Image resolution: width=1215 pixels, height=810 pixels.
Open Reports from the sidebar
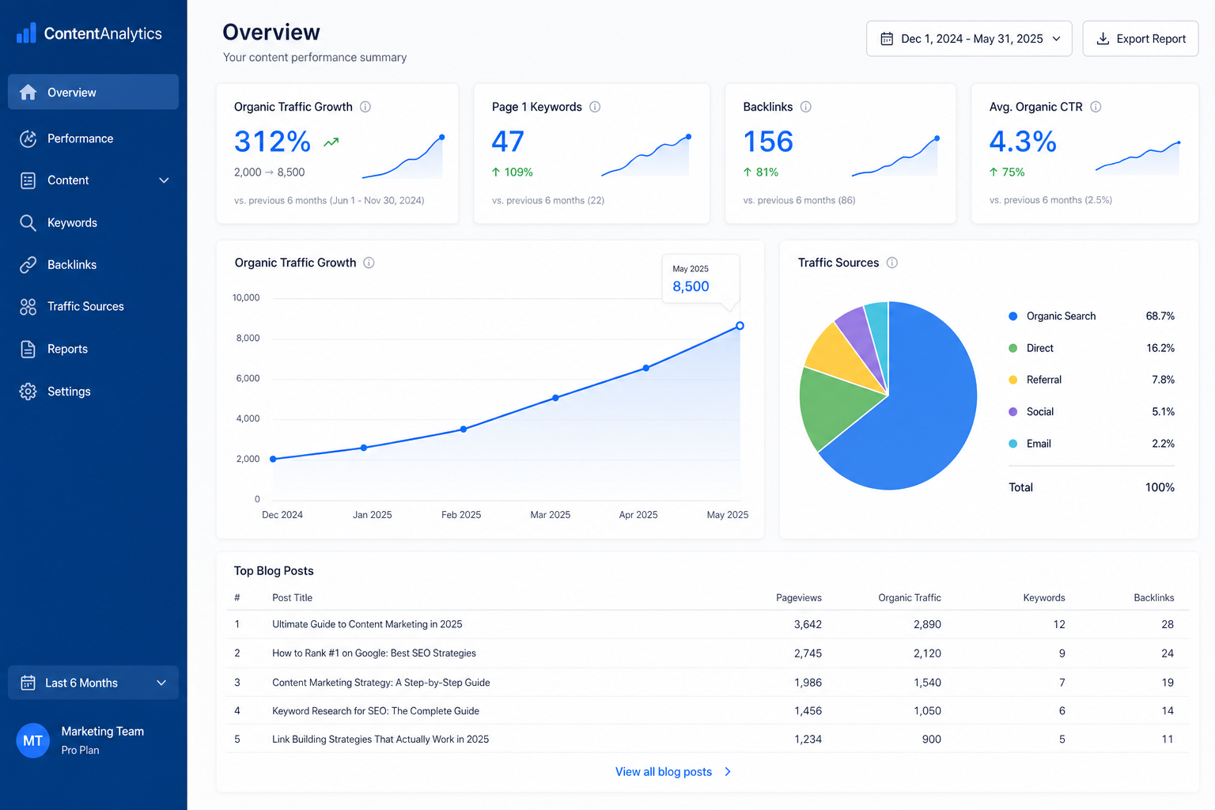click(x=93, y=349)
